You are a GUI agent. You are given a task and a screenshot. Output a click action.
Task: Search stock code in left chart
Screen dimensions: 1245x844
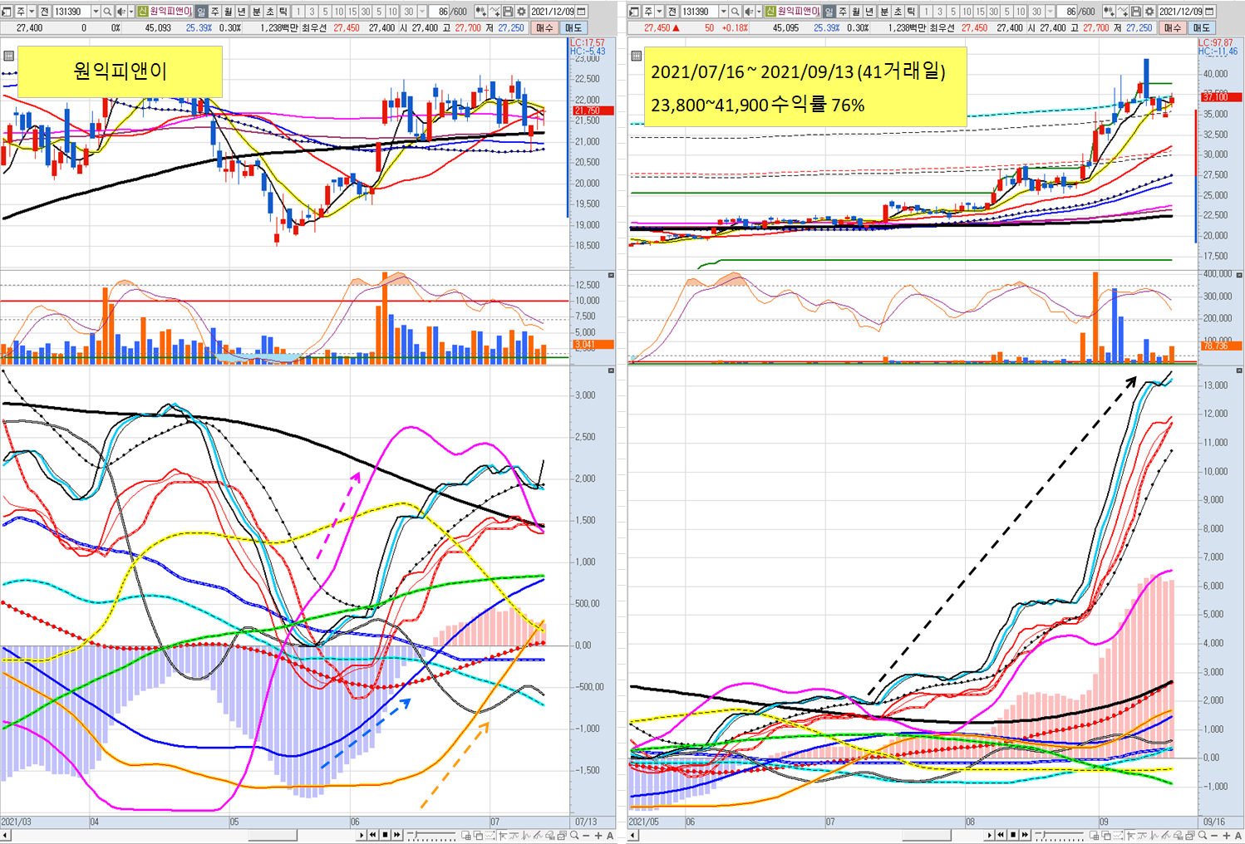(x=107, y=12)
